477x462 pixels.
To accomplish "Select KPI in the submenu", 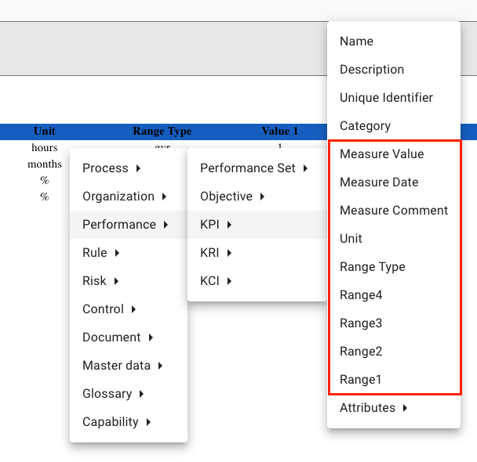I will [x=257, y=225].
